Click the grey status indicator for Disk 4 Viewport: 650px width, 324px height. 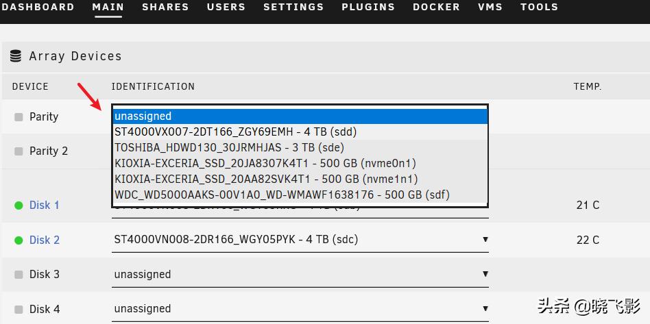(19, 309)
